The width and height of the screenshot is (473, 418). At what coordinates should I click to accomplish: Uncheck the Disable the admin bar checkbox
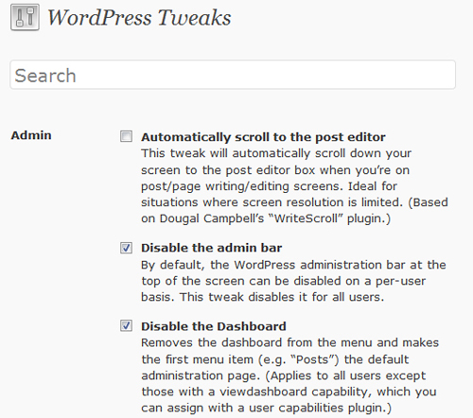coord(126,248)
